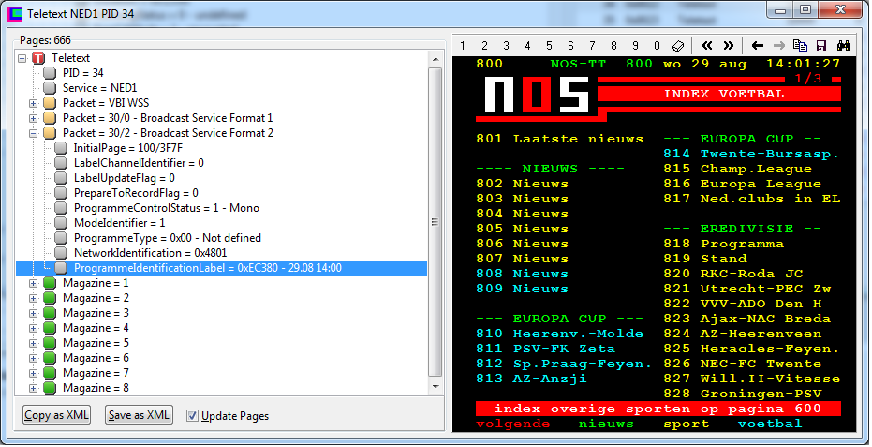Viewport: 872px width, 447px height.
Task: Click '823 Ajax-NAC Breda' teletext line
Action: tap(746, 319)
